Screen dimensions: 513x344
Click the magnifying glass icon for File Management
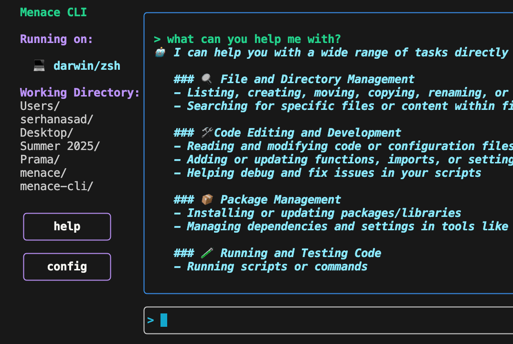click(x=206, y=79)
